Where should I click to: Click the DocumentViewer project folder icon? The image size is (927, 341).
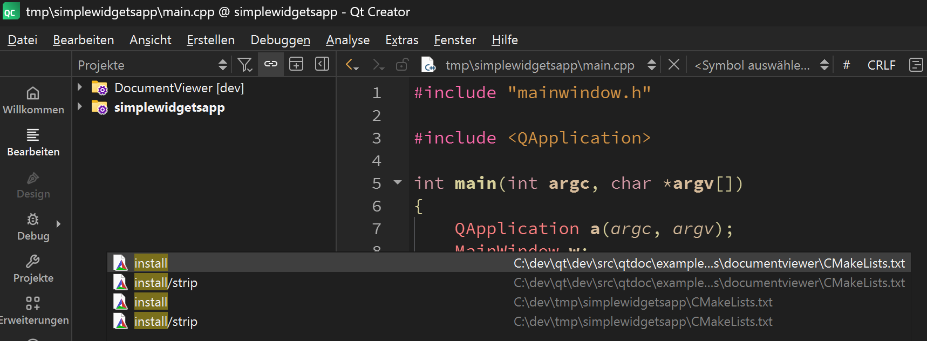tap(100, 88)
